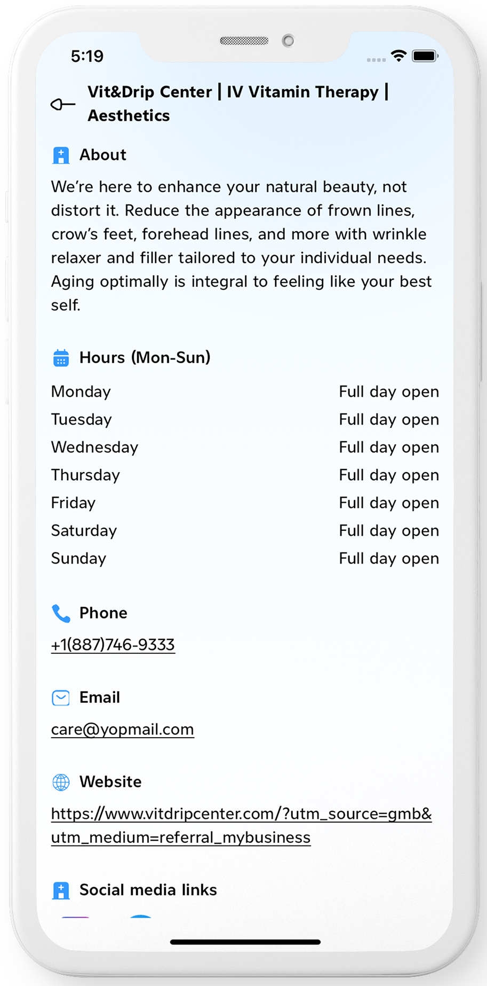Image resolution: width=487 pixels, height=986 pixels.
Task: Click the About section building icon
Action: [61, 155]
